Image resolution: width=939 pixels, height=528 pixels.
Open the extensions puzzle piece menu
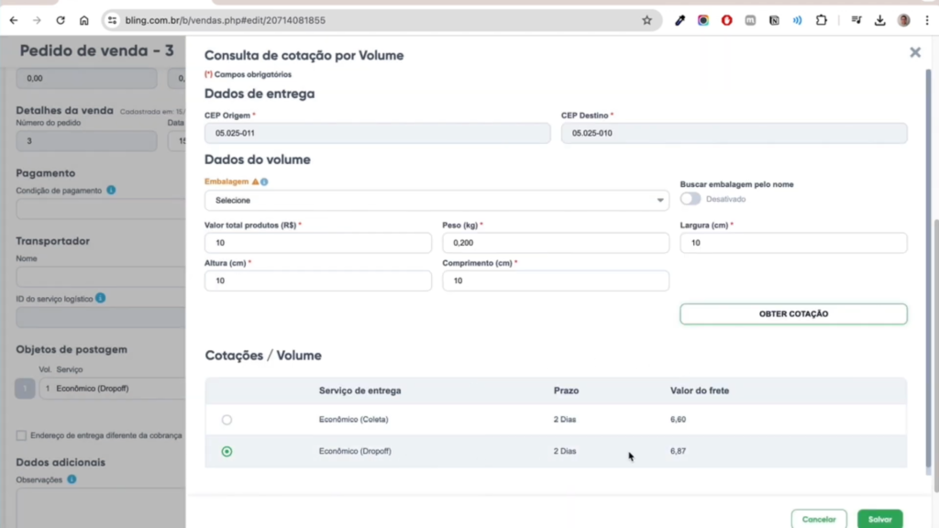[x=821, y=20]
